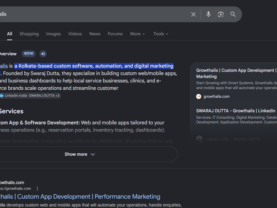Click inside the search input field
This screenshot has width=277, height=208.
pos(94,14)
